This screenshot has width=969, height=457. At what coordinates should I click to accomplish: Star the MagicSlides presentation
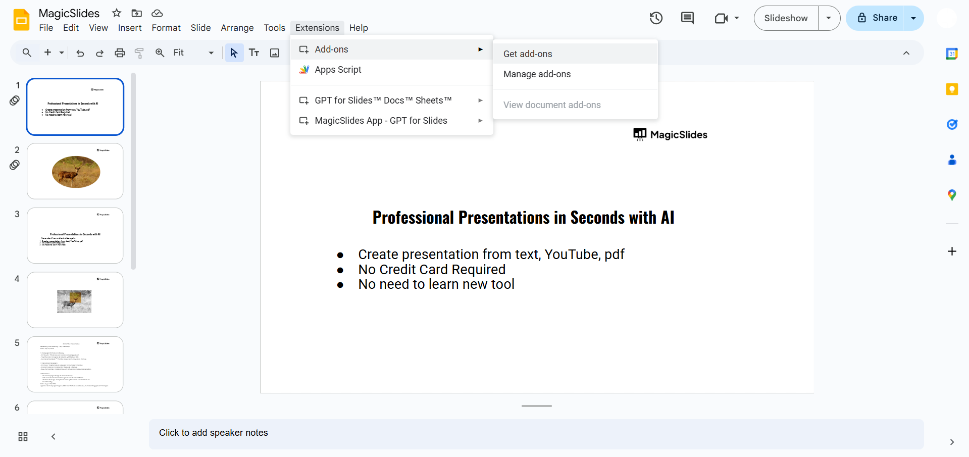(117, 13)
